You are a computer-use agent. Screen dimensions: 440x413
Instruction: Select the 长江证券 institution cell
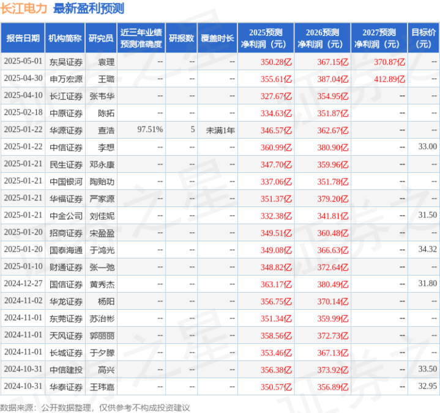click(x=66, y=96)
